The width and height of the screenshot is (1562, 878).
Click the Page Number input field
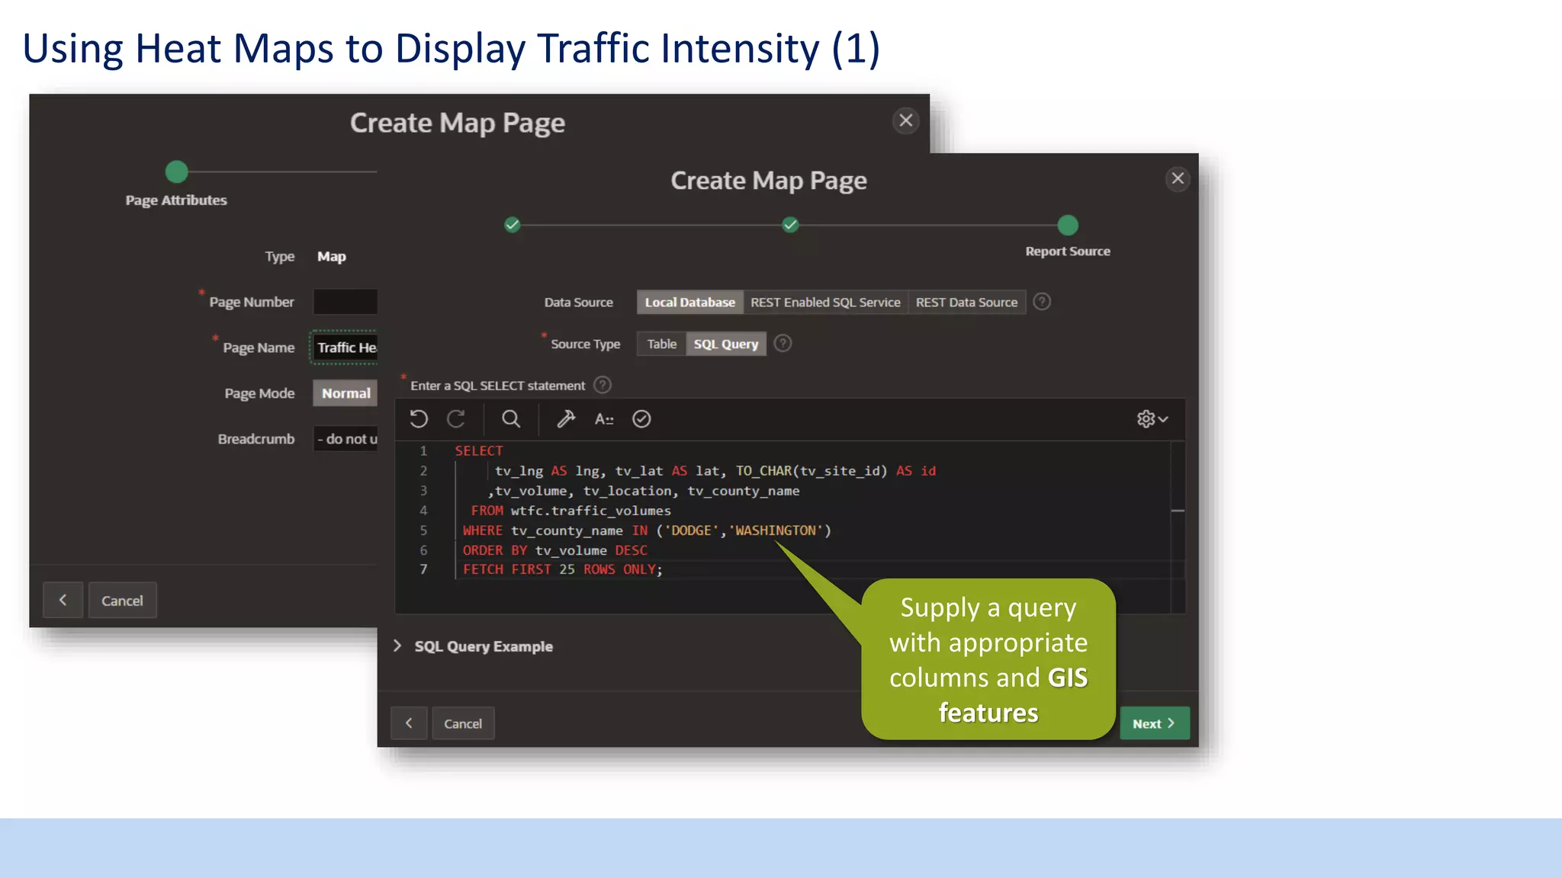346,302
